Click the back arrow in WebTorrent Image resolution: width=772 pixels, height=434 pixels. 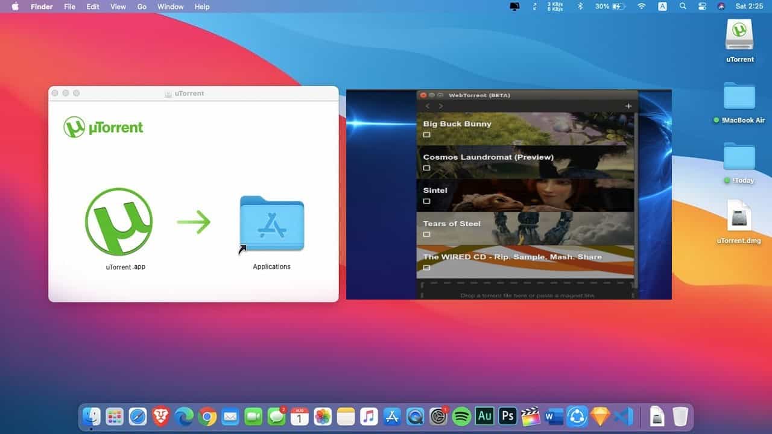[428, 106]
